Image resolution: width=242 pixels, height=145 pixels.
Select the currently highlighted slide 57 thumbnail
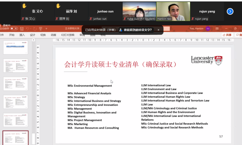click(15, 138)
